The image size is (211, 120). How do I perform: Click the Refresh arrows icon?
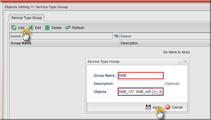[68, 28]
